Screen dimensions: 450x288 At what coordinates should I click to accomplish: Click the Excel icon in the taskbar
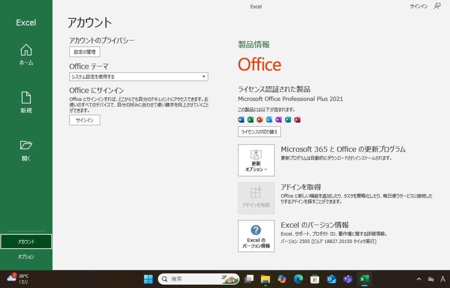click(x=365, y=279)
